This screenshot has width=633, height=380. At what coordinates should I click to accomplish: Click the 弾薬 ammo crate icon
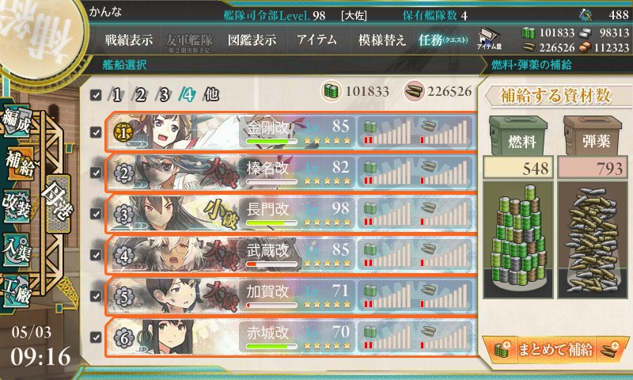pos(593,136)
